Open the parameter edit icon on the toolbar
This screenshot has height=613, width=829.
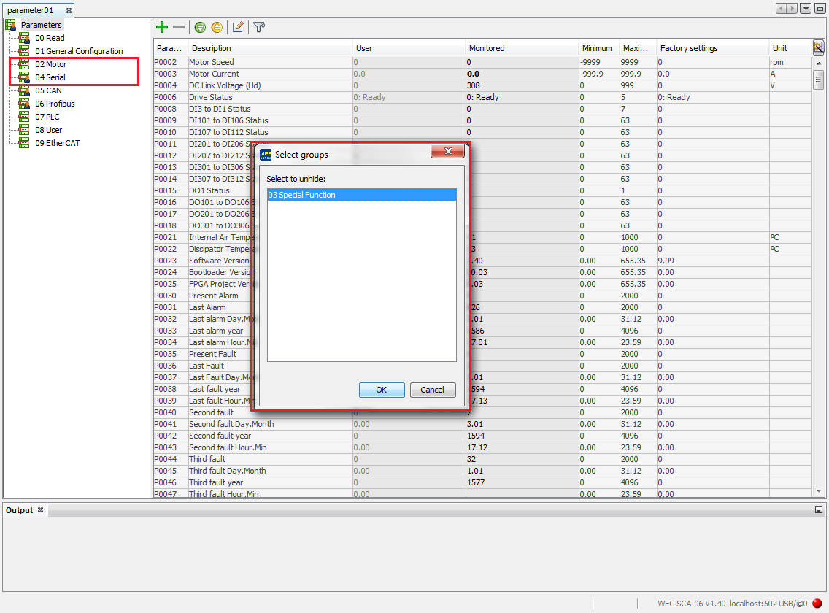237,27
